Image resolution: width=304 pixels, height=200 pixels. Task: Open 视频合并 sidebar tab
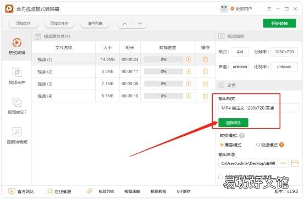tap(17, 76)
